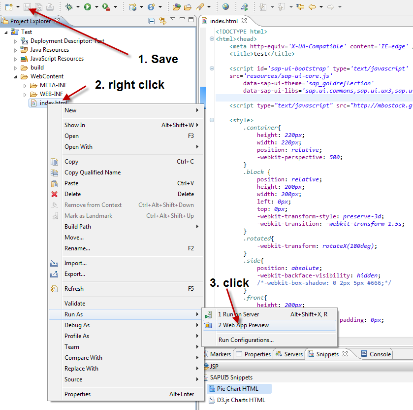Save the current file
The width and height of the screenshot is (413, 410).
click(x=27, y=7)
